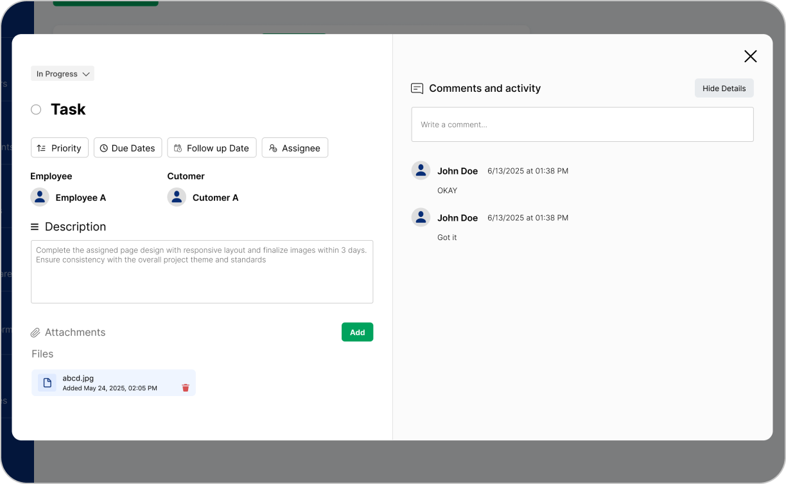Click the Employee A avatar icon
Viewport: 786px width, 484px height.
click(40, 197)
